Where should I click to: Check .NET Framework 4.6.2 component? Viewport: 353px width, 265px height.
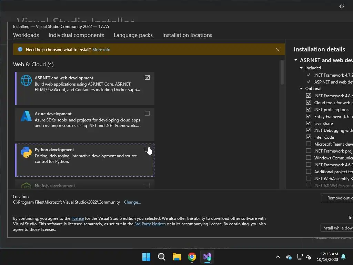(309, 165)
